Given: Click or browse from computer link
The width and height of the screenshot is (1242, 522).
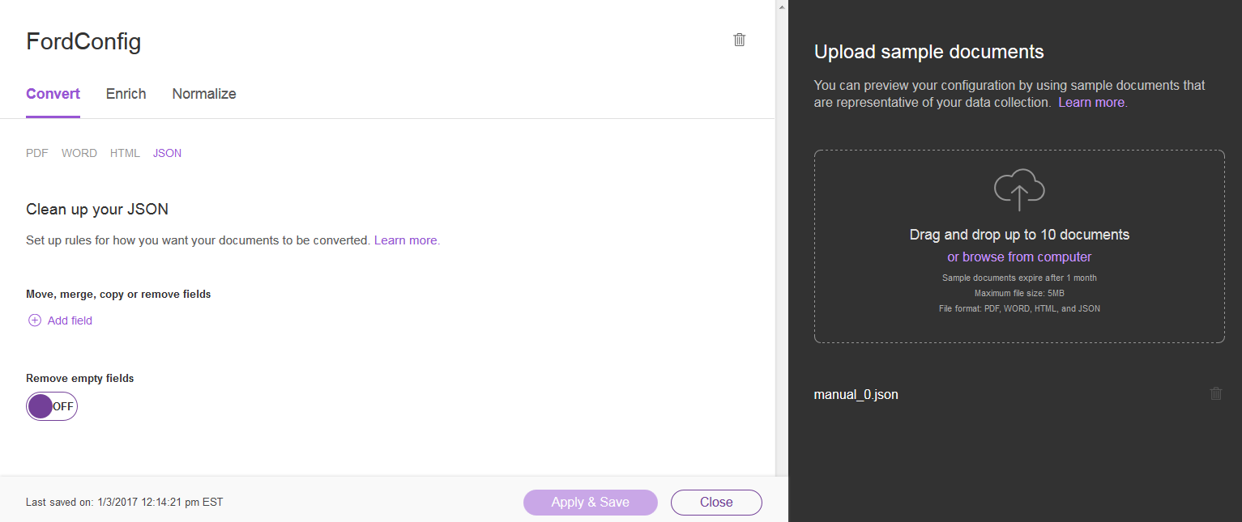Looking at the screenshot, I should 1019,257.
